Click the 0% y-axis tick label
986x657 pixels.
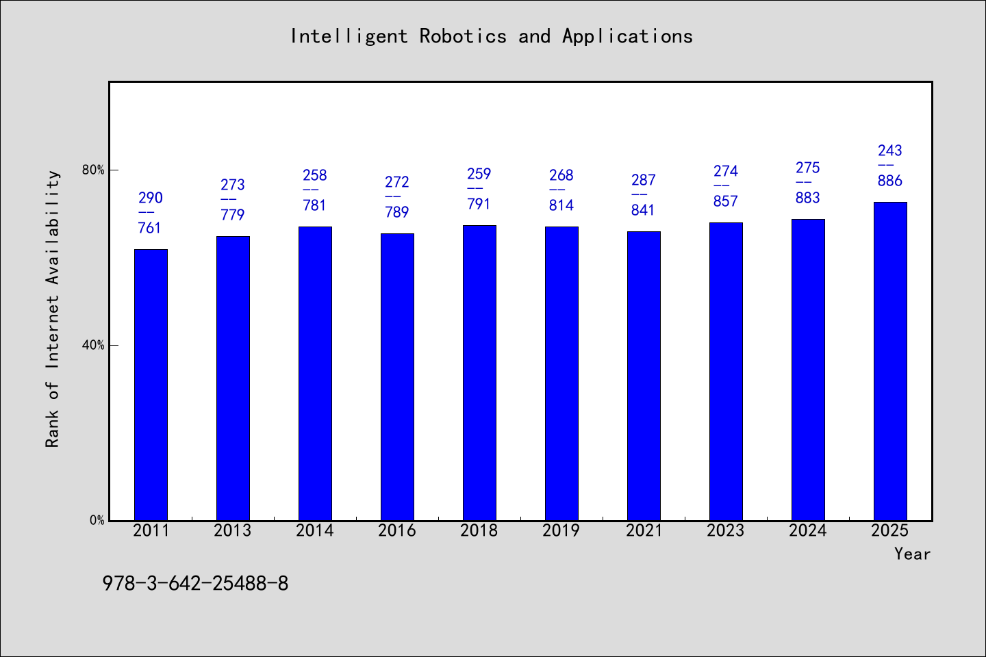click(97, 520)
